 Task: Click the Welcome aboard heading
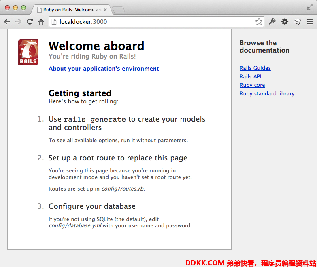click(x=96, y=46)
